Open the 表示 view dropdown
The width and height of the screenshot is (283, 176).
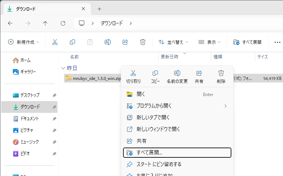coord(209,42)
